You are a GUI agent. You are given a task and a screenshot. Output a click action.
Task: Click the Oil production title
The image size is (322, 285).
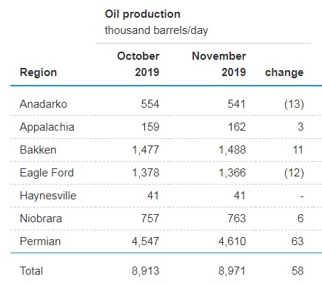click(x=142, y=14)
